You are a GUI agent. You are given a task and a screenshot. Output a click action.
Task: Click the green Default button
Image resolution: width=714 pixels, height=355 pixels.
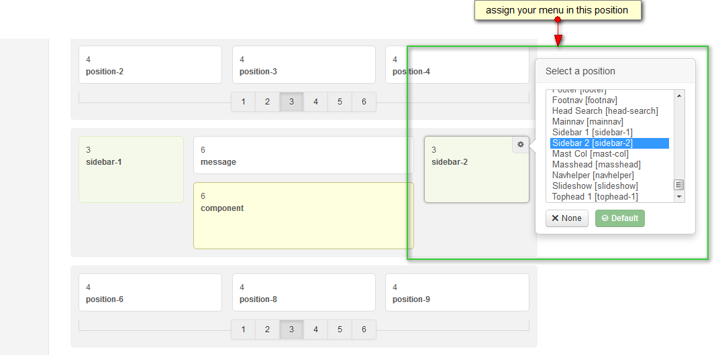click(x=619, y=218)
